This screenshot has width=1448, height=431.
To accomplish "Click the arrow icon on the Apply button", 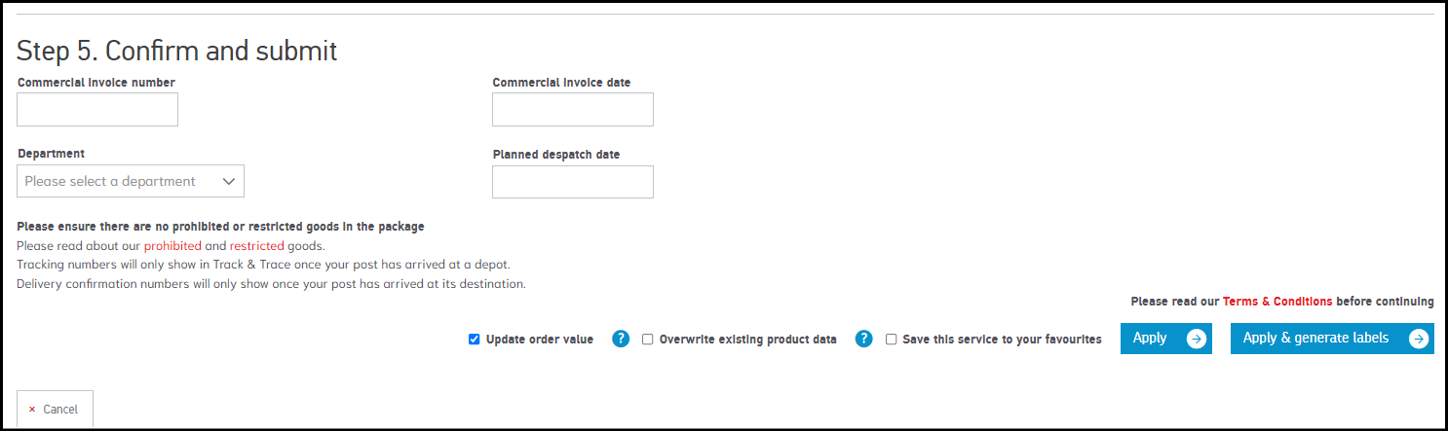I will 1197,339.
